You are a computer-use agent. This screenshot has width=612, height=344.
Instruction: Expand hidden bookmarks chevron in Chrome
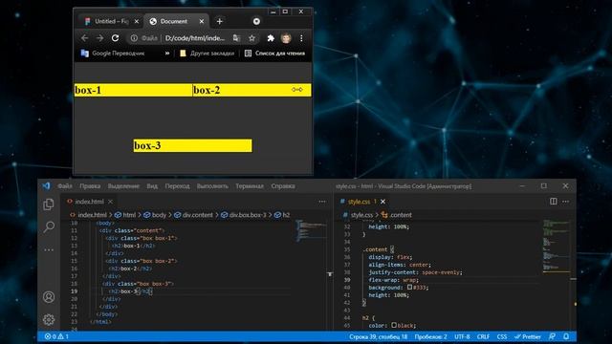tap(167, 54)
